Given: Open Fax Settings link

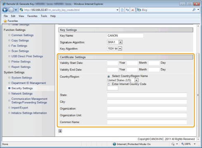Looking at the screenshot, I should click(19, 46).
